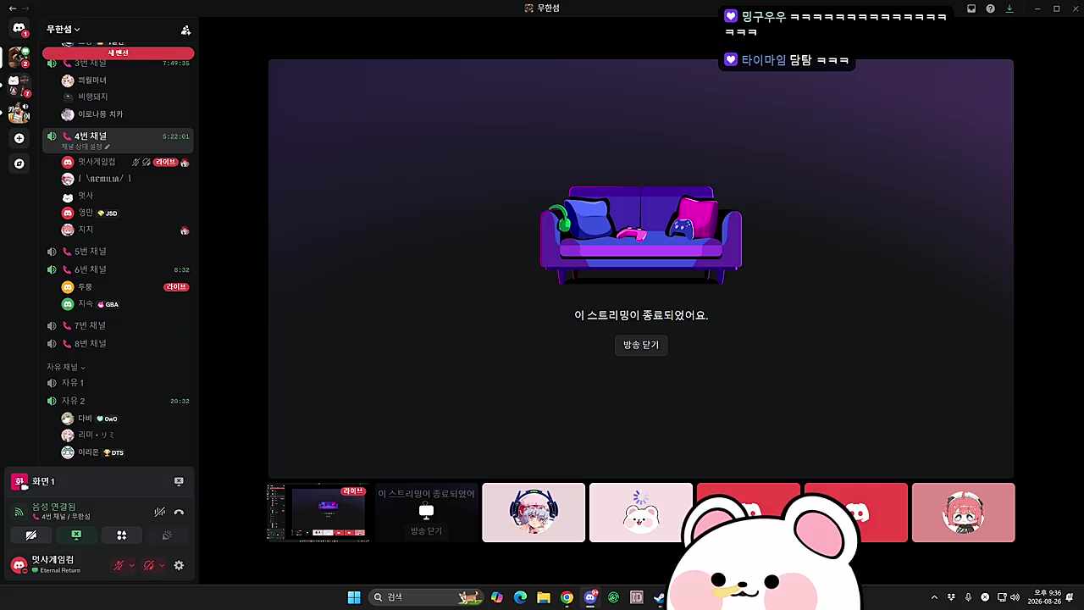Screen dimensions: 1084x610
Task: Select the white bear avatar participant tile
Action: click(641, 513)
